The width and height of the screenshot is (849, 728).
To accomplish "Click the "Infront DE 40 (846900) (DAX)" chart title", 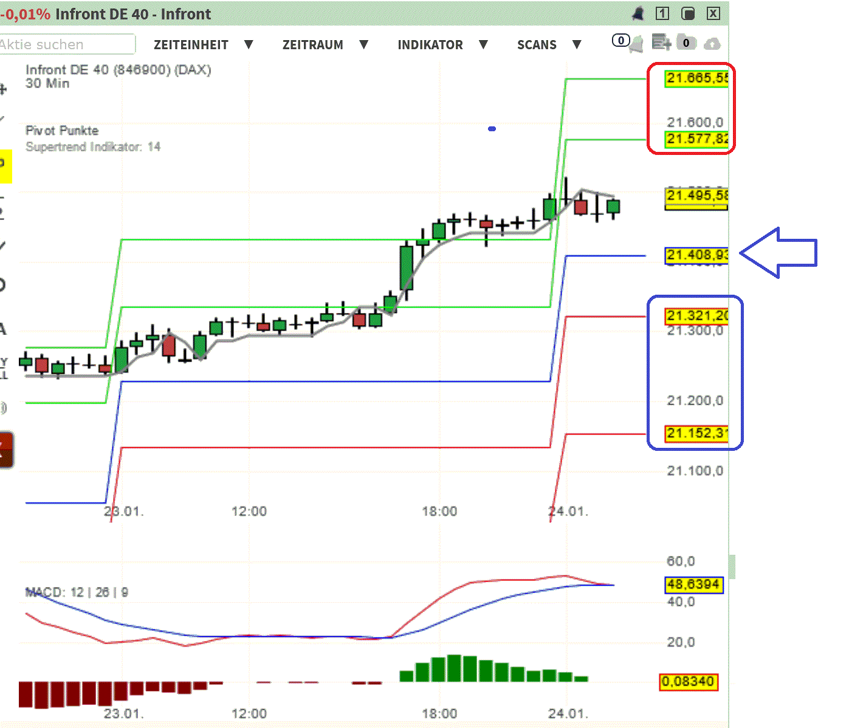I will (118, 70).
